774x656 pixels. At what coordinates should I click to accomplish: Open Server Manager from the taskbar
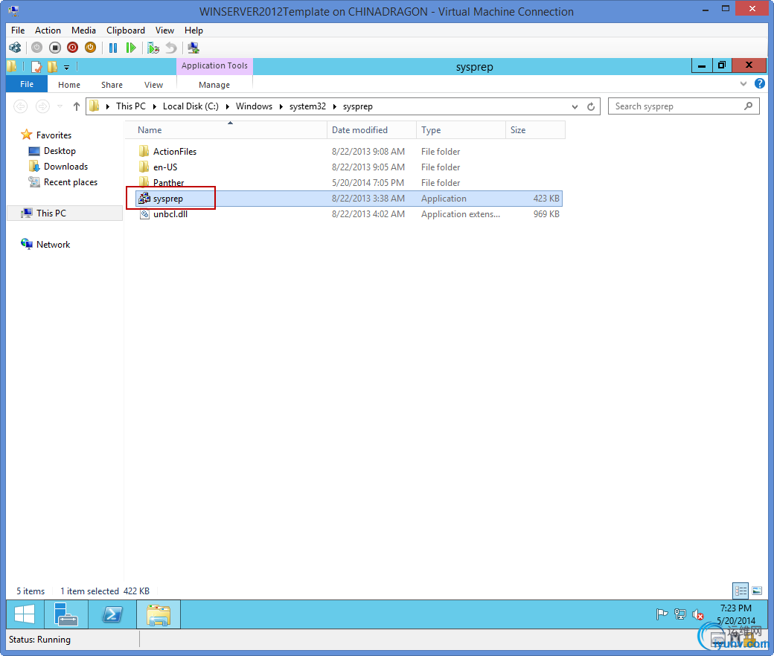coord(66,614)
